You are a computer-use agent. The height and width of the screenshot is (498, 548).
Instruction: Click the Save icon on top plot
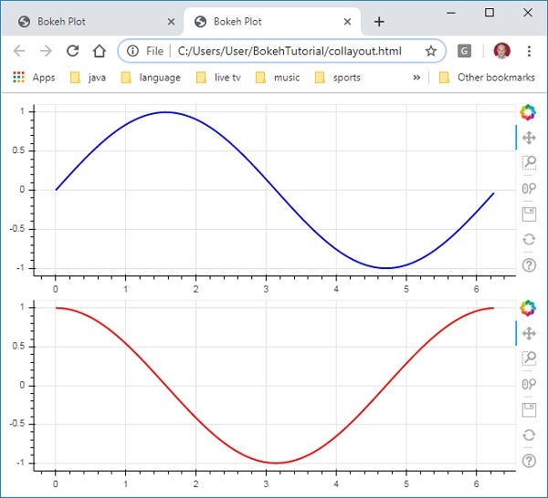528,214
